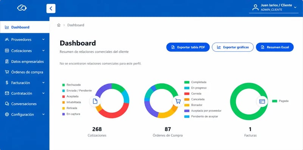Open the Cotizaciones menu item
303x150 pixels.
pyautogui.click(x=25, y=51)
